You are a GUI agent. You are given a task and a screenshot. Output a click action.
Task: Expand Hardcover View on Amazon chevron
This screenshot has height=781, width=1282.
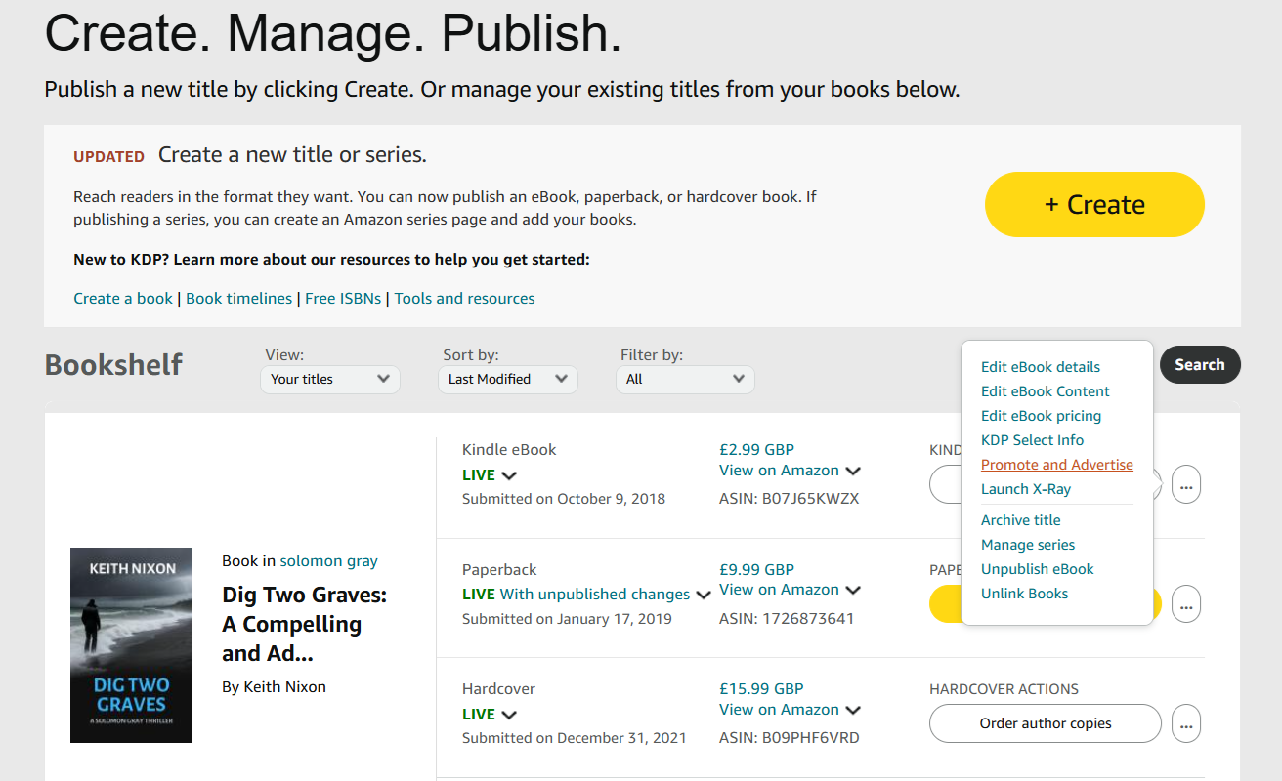pyautogui.click(x=853, y=710)
